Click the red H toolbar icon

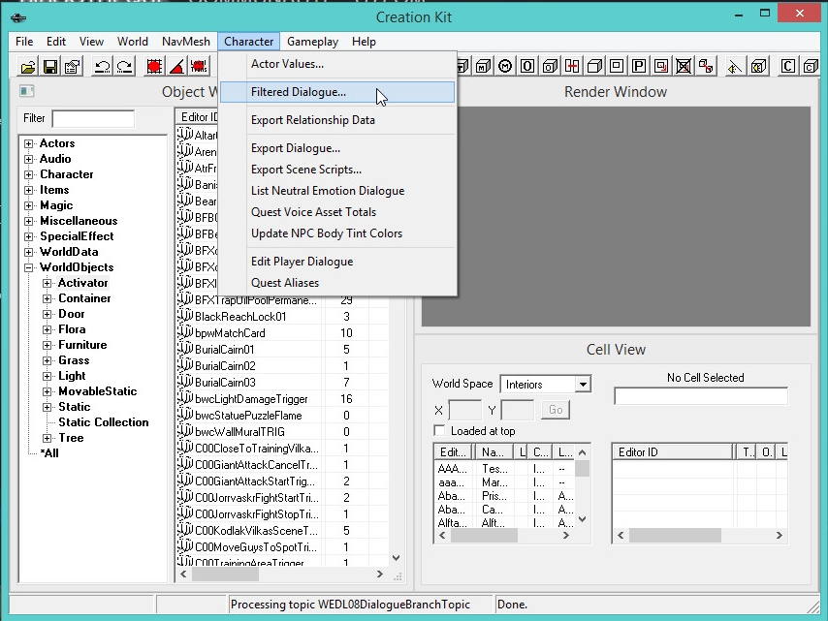[x=572, y=67]
